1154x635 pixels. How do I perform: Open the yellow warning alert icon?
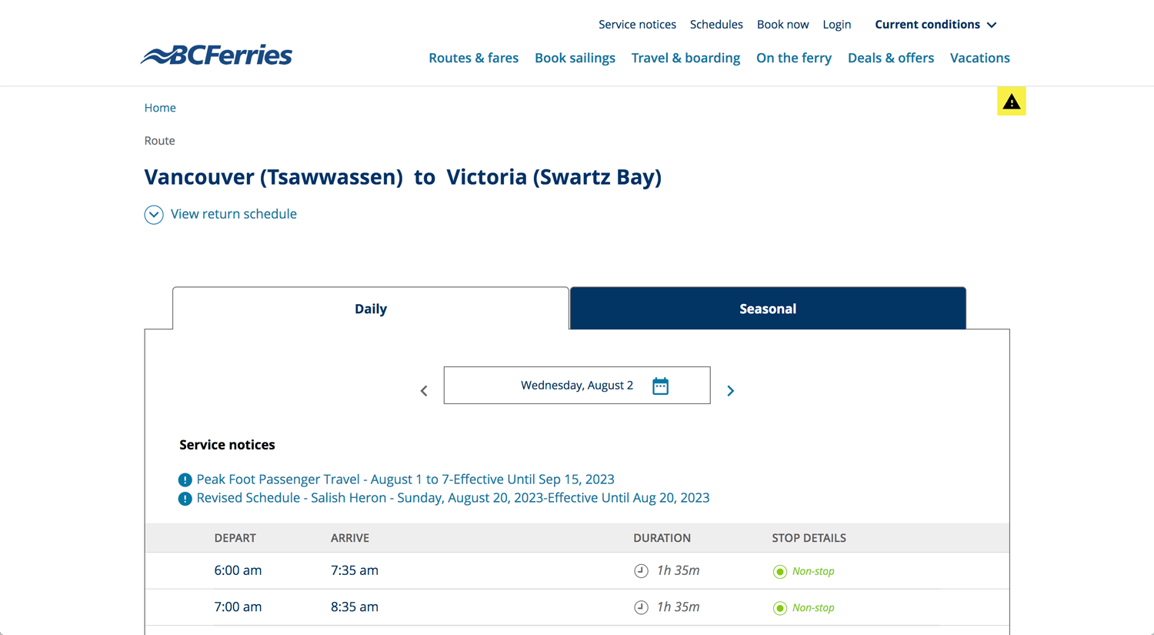(1011, 101)
